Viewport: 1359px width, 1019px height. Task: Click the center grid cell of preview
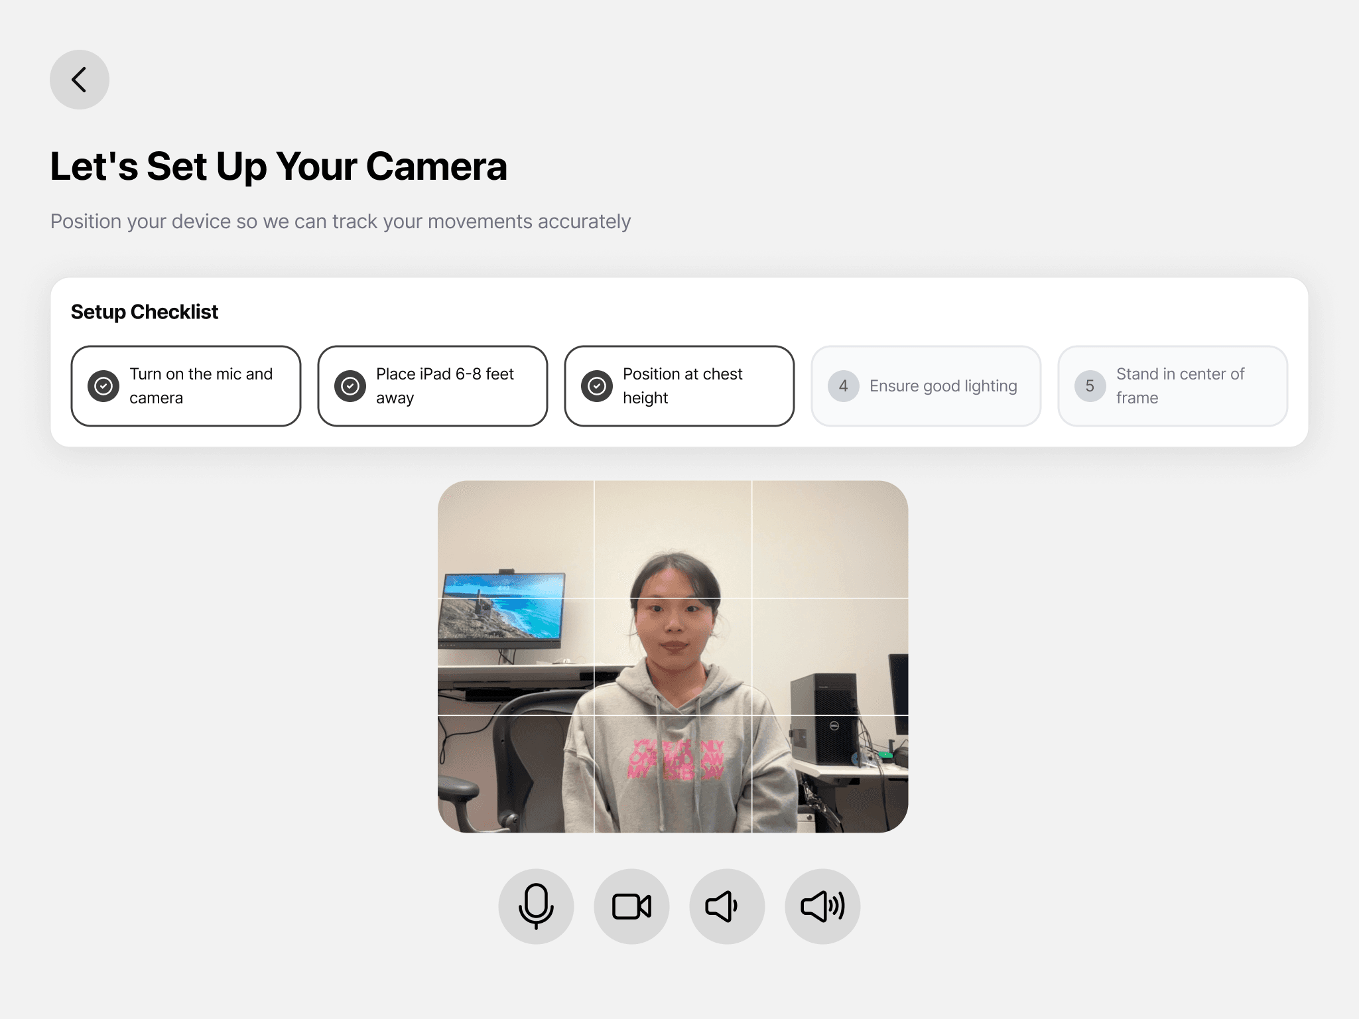tap(673, 657)
